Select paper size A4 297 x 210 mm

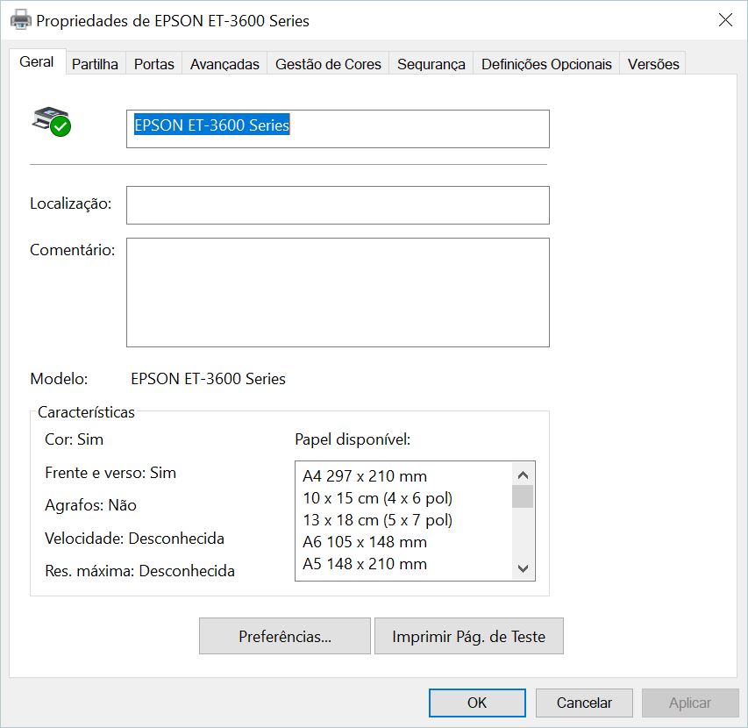tap(365, 476)
